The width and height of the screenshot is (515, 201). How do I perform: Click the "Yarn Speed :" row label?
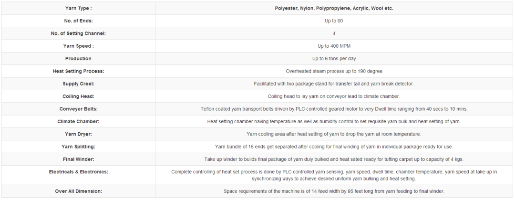(x=78, y=46)
